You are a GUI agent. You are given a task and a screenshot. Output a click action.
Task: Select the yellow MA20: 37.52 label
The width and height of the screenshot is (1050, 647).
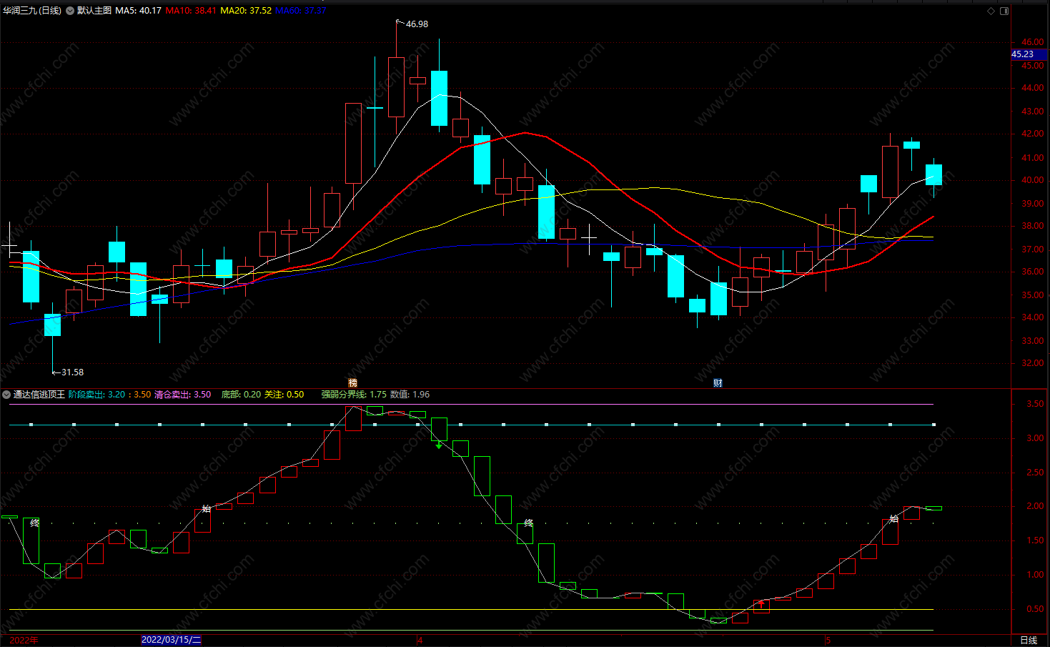coord(246,11)
